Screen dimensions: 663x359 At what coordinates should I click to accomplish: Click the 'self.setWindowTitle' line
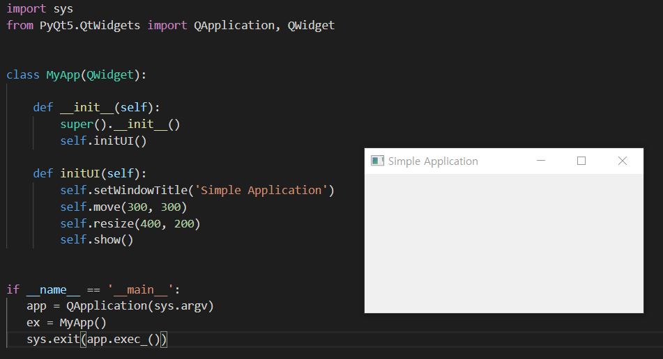click(197, 190)
